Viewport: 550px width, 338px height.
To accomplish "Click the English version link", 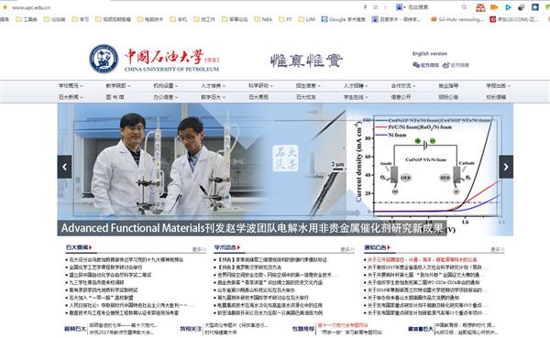I will pos(430,54).
